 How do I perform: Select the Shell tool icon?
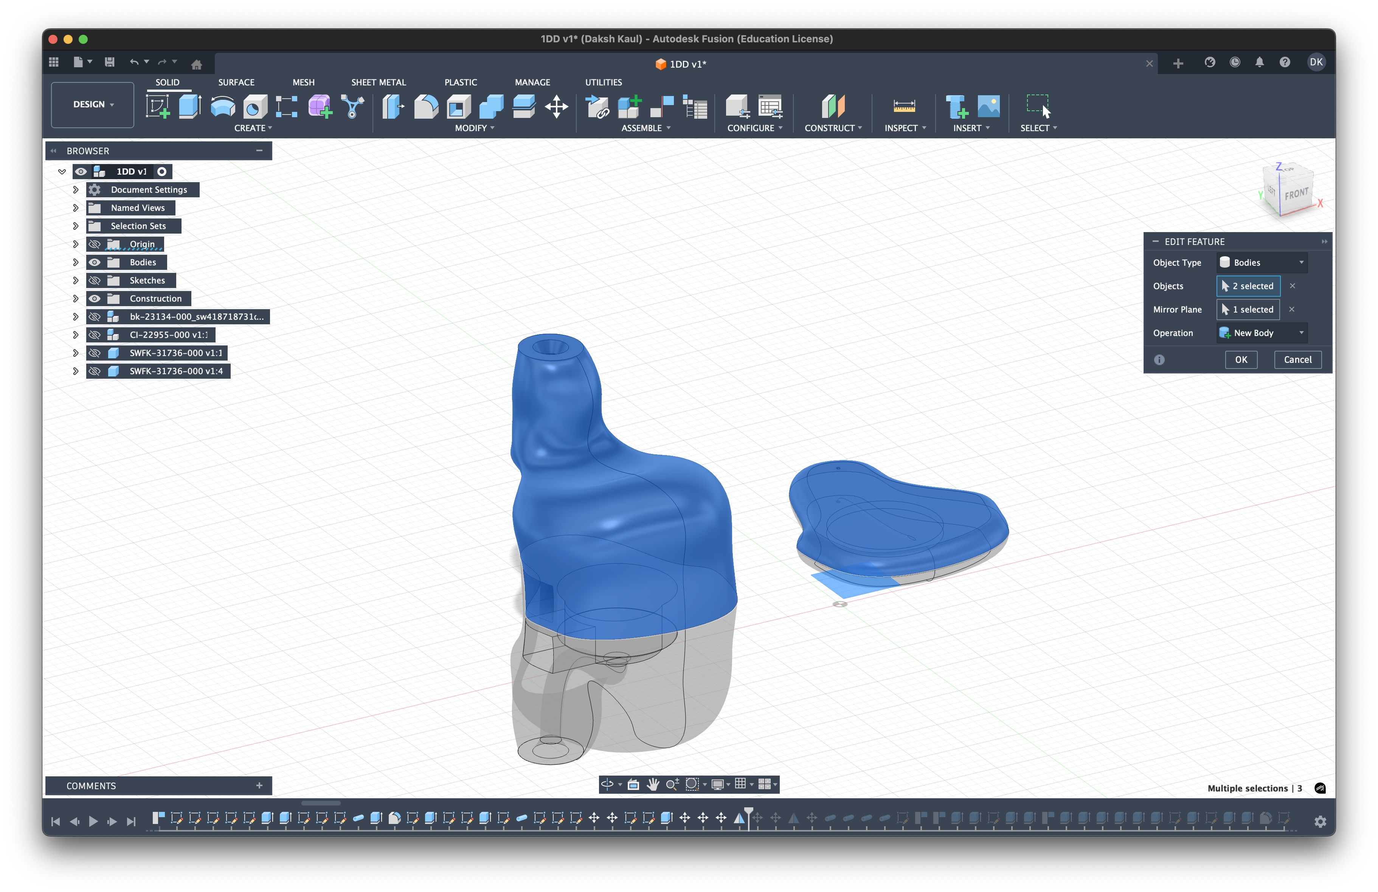pos(459,107)
